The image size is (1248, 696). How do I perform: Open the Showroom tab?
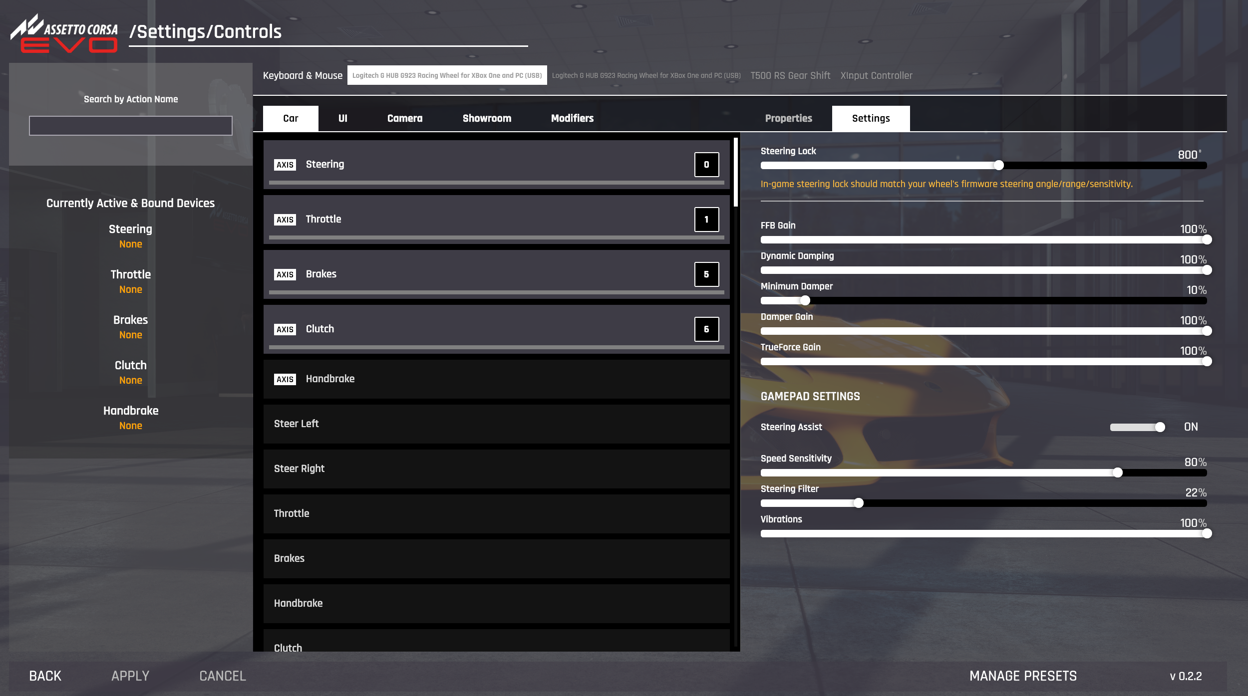point(486,118)
